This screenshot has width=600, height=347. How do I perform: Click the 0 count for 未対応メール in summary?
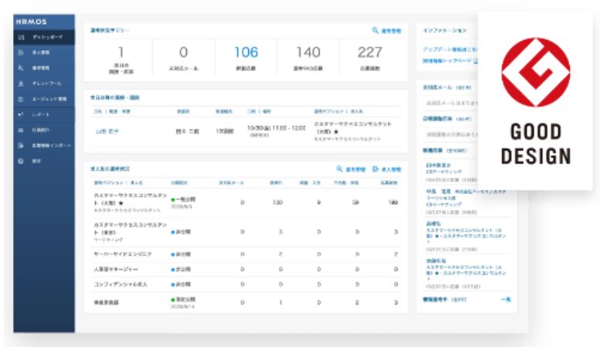183,52
